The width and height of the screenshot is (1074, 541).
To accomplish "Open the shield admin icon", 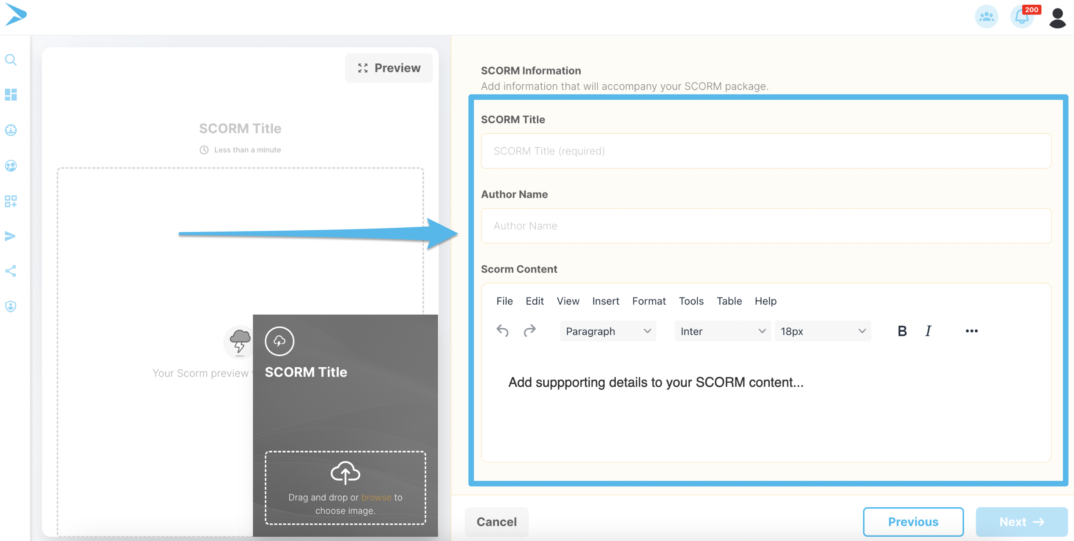I will (11, 306).
